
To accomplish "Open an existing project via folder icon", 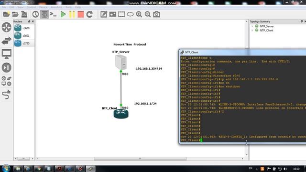I will click(x=15, y=14).
